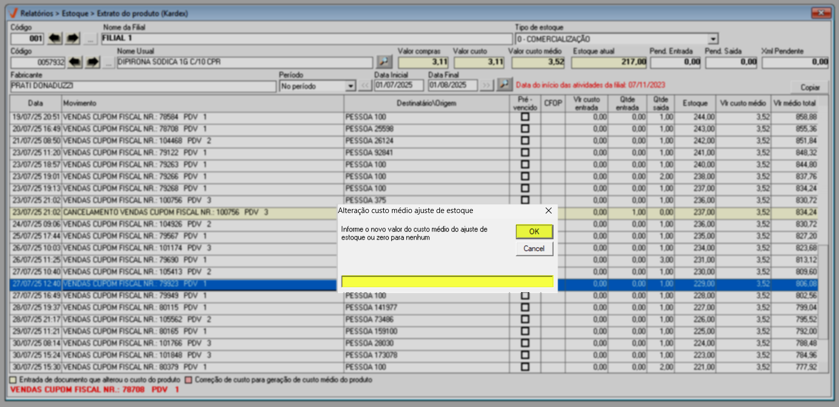Expand the Tipo de estoque dropdown
Viewport: 839px width, 407px height.
(x=713, y=39)
